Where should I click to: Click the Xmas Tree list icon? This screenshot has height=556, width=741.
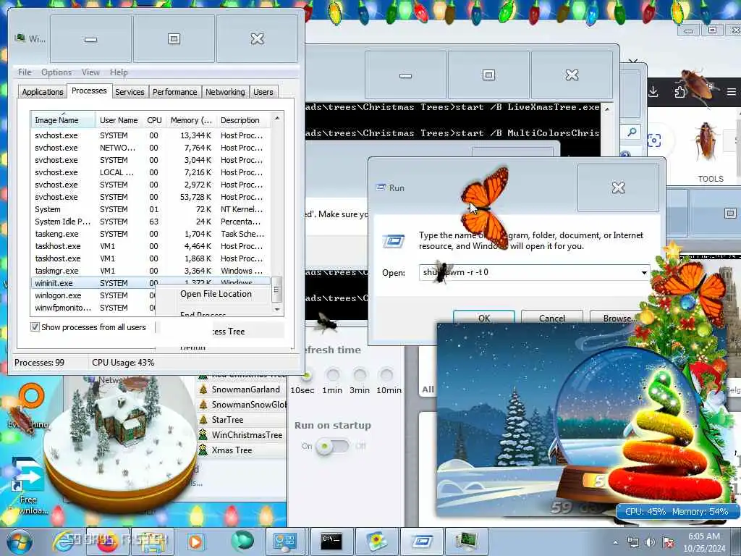tap(203, 450)
